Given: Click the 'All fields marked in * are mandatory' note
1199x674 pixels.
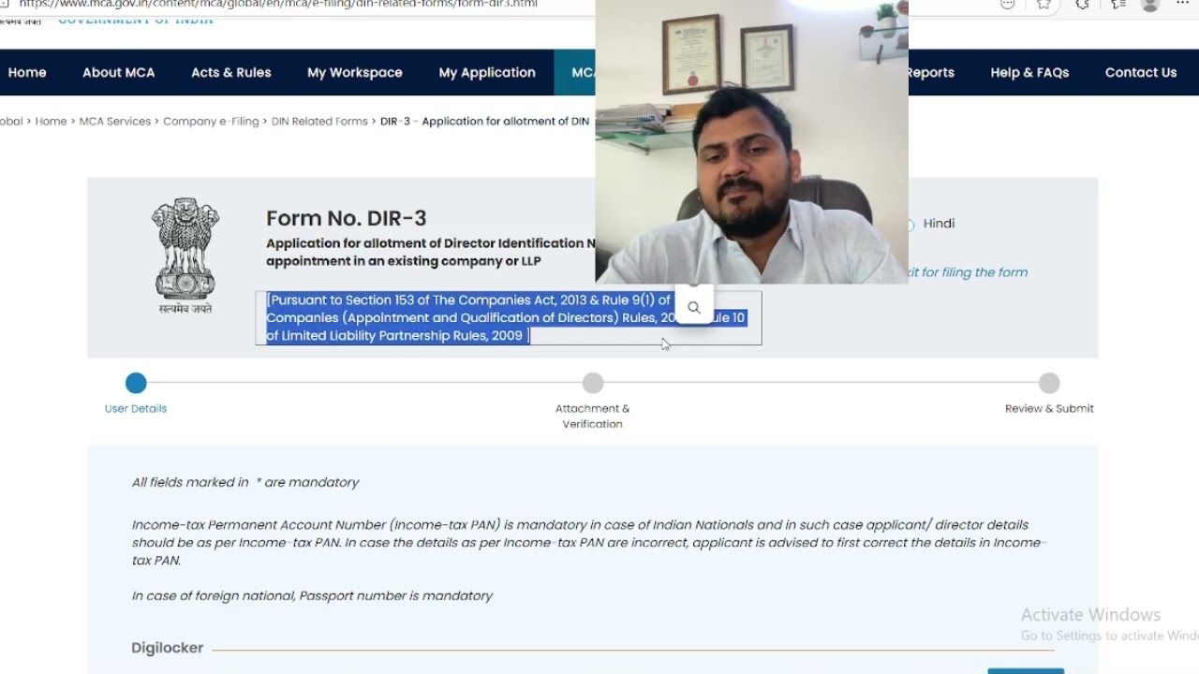Looking at the screenshot, I should pyautogui.click(x=245, y=483).
